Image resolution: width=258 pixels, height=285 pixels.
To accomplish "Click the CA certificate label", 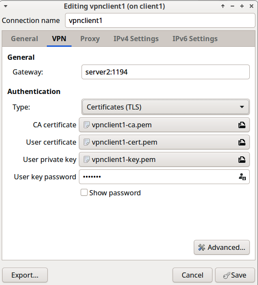I will click(x=55, y=125).
